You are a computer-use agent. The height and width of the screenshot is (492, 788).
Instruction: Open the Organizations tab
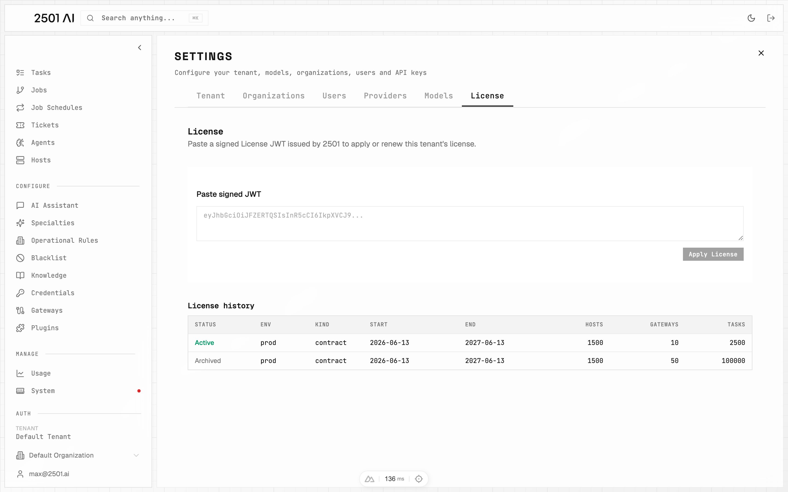point(274,96)
